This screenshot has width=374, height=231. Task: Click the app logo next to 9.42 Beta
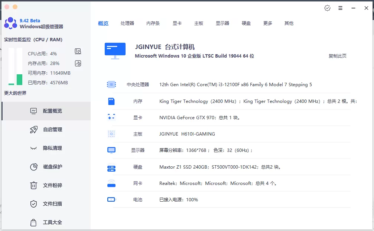(x=10, y=22)
